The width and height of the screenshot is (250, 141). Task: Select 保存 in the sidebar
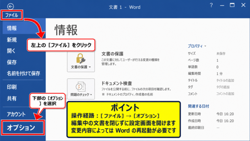12,62
